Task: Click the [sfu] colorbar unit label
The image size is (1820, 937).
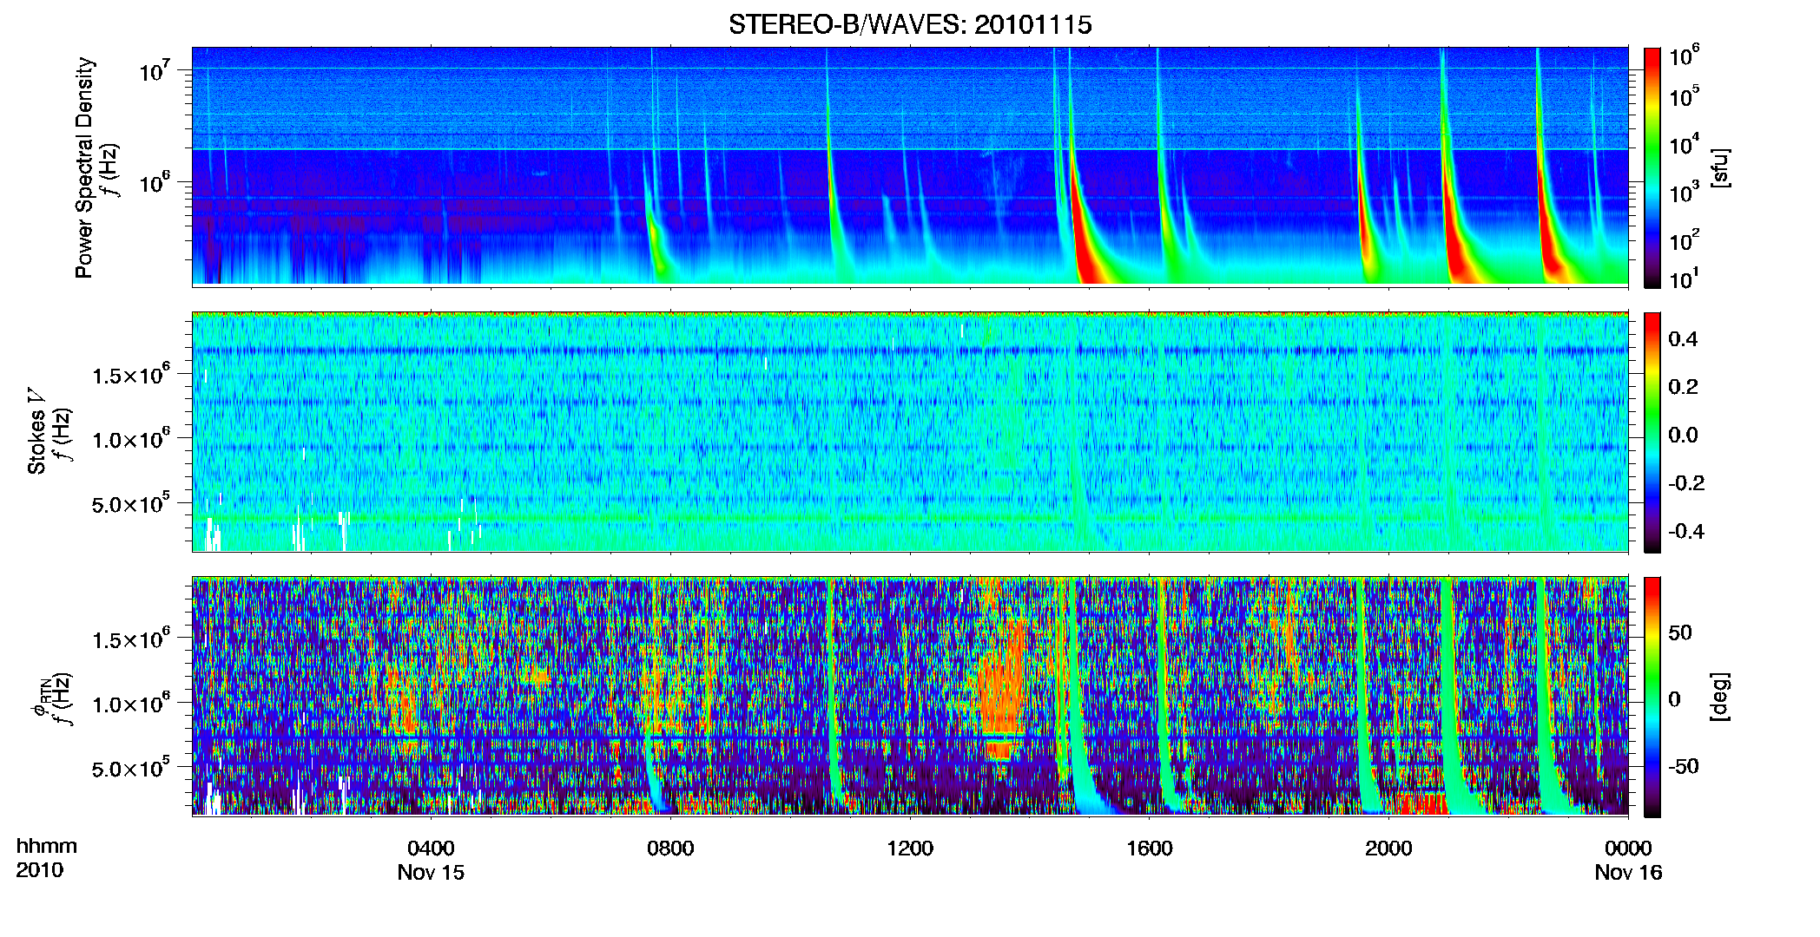Action: pyautogui.click(x=1720, y=167)
